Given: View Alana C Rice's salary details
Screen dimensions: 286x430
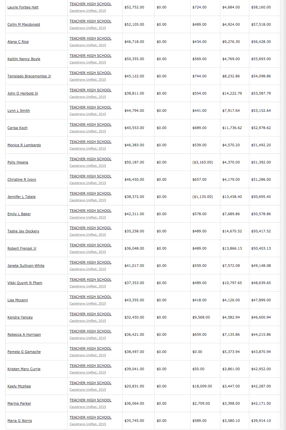Looking at the screenshot, I should tap(18, 42).
